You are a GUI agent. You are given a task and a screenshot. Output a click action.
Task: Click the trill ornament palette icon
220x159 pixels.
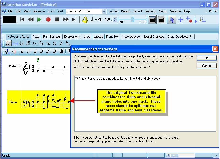[x=67, y=43]
